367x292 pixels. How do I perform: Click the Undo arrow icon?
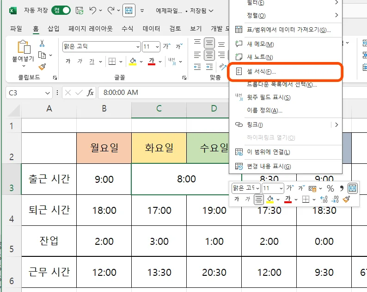[93, 10]
